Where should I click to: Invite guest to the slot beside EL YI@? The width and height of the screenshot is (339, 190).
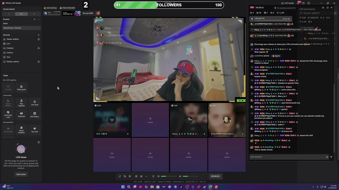tap(150, 120)
